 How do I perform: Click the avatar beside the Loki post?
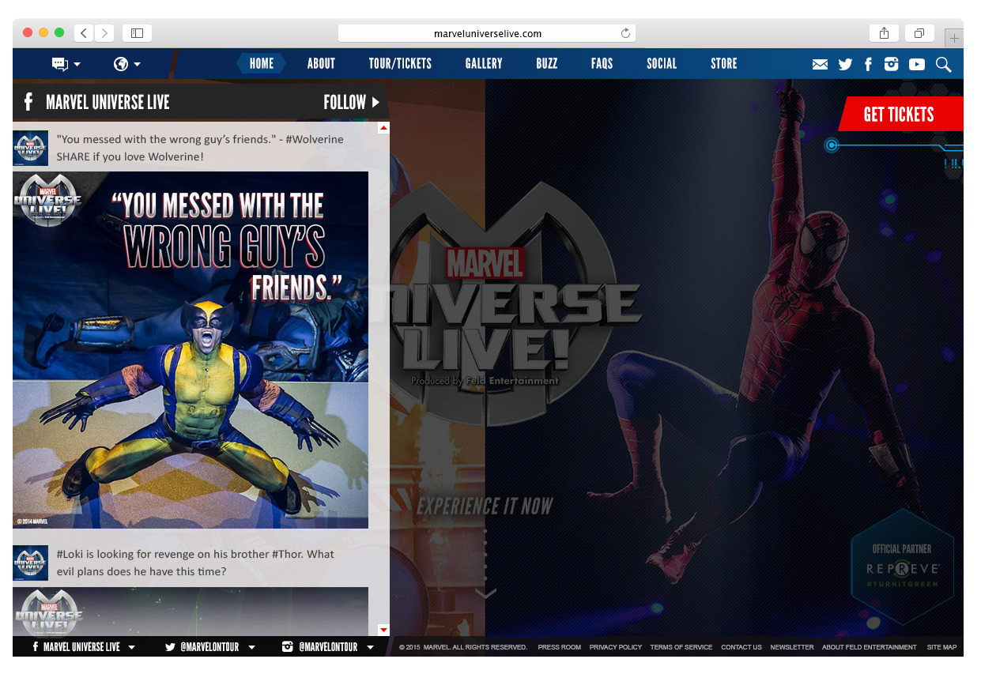click(31, 563)
